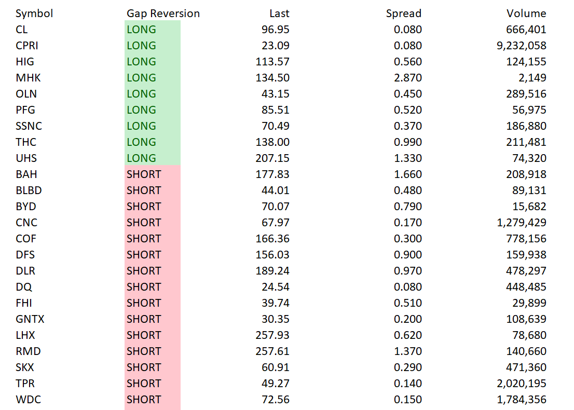Select the GNTX symbol cell

point(30,319)
